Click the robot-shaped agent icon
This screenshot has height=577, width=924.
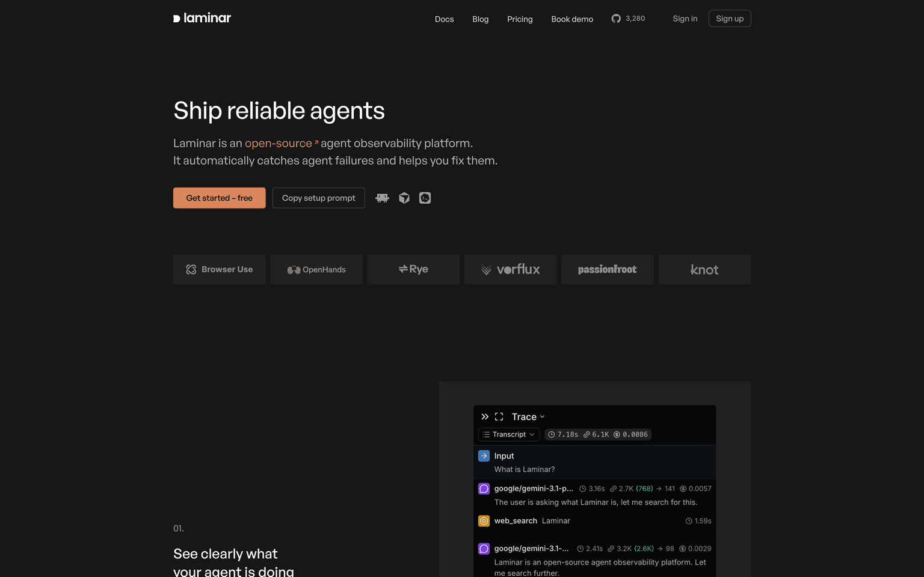382,198
